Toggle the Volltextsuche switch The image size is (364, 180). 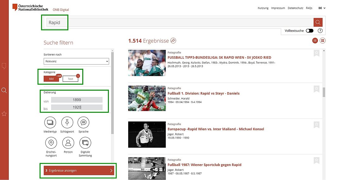(310, 31)
